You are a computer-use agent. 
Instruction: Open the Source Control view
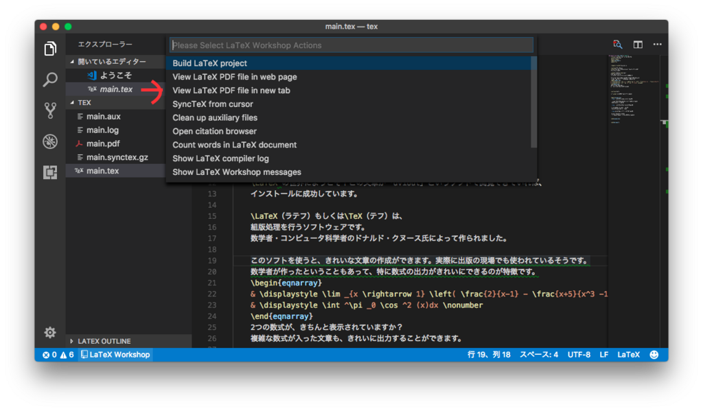(50, 110)
